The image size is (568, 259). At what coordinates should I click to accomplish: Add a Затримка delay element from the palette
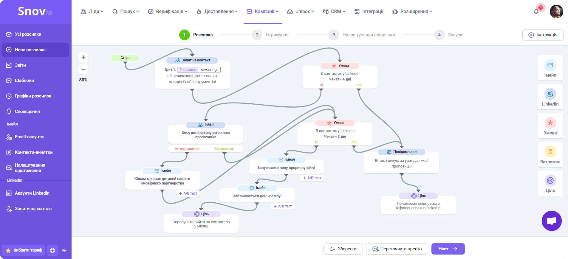point(550,155)
